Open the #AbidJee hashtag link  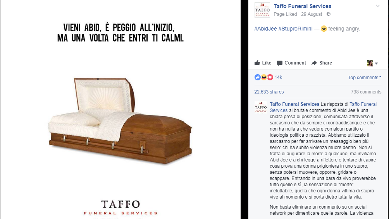[265, 29]
